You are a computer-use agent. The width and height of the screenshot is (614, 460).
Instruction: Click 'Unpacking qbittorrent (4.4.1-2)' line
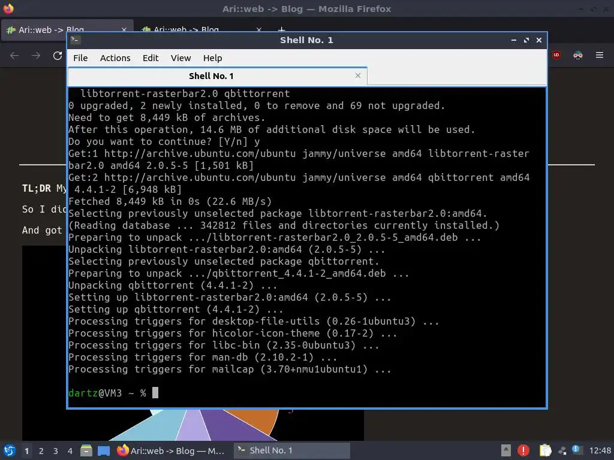pos(173,286)
